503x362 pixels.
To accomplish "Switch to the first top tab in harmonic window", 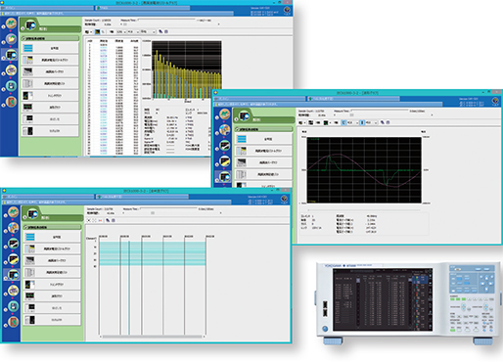I will click(x=48, y=8).
